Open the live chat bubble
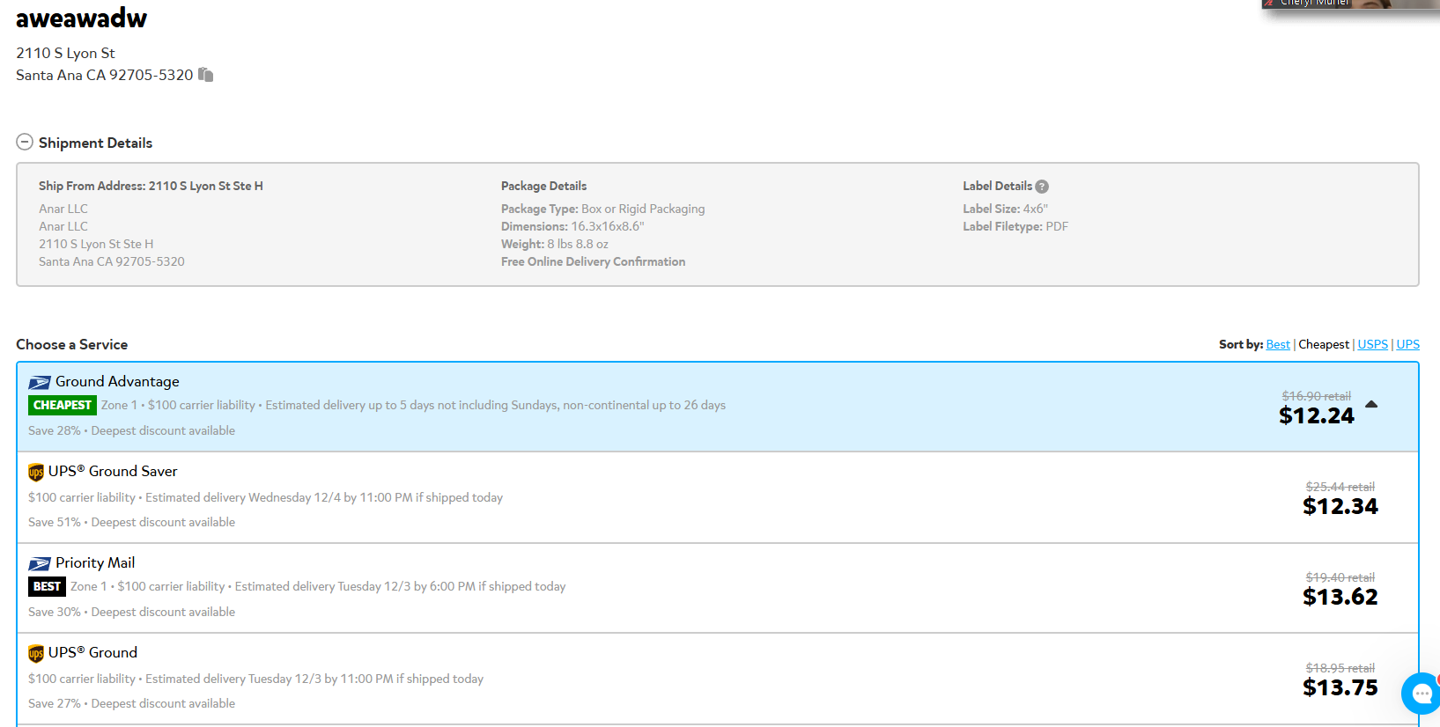1440x727 pixels. pyautogui.click(x=1422, y=694)
